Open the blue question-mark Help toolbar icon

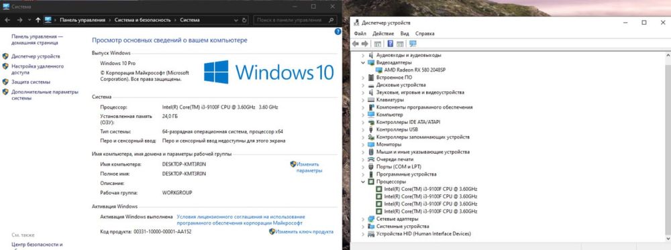click(391, 44)
